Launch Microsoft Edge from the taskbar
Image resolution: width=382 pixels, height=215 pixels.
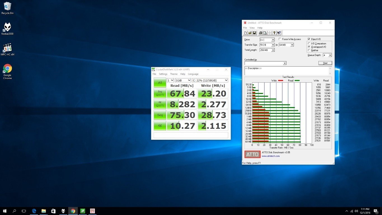point(34,211)
